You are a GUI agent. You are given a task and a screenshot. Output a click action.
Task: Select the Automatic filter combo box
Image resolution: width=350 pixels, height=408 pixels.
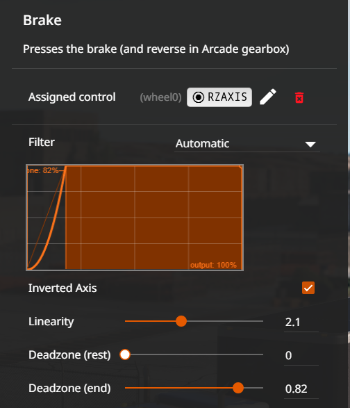247,144
